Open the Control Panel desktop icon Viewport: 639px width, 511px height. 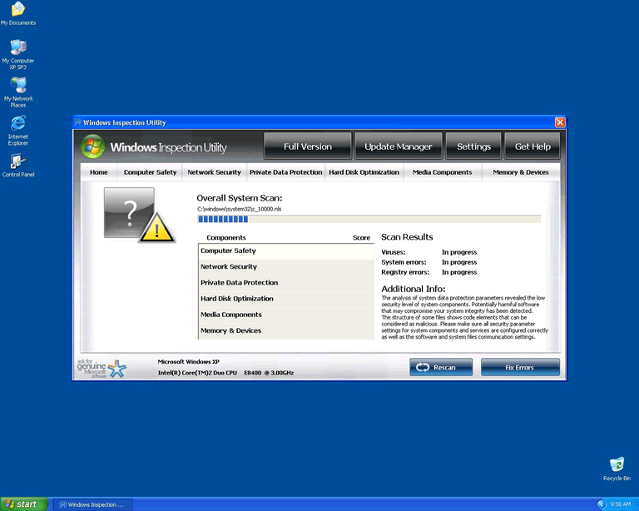tap(17, 161)
